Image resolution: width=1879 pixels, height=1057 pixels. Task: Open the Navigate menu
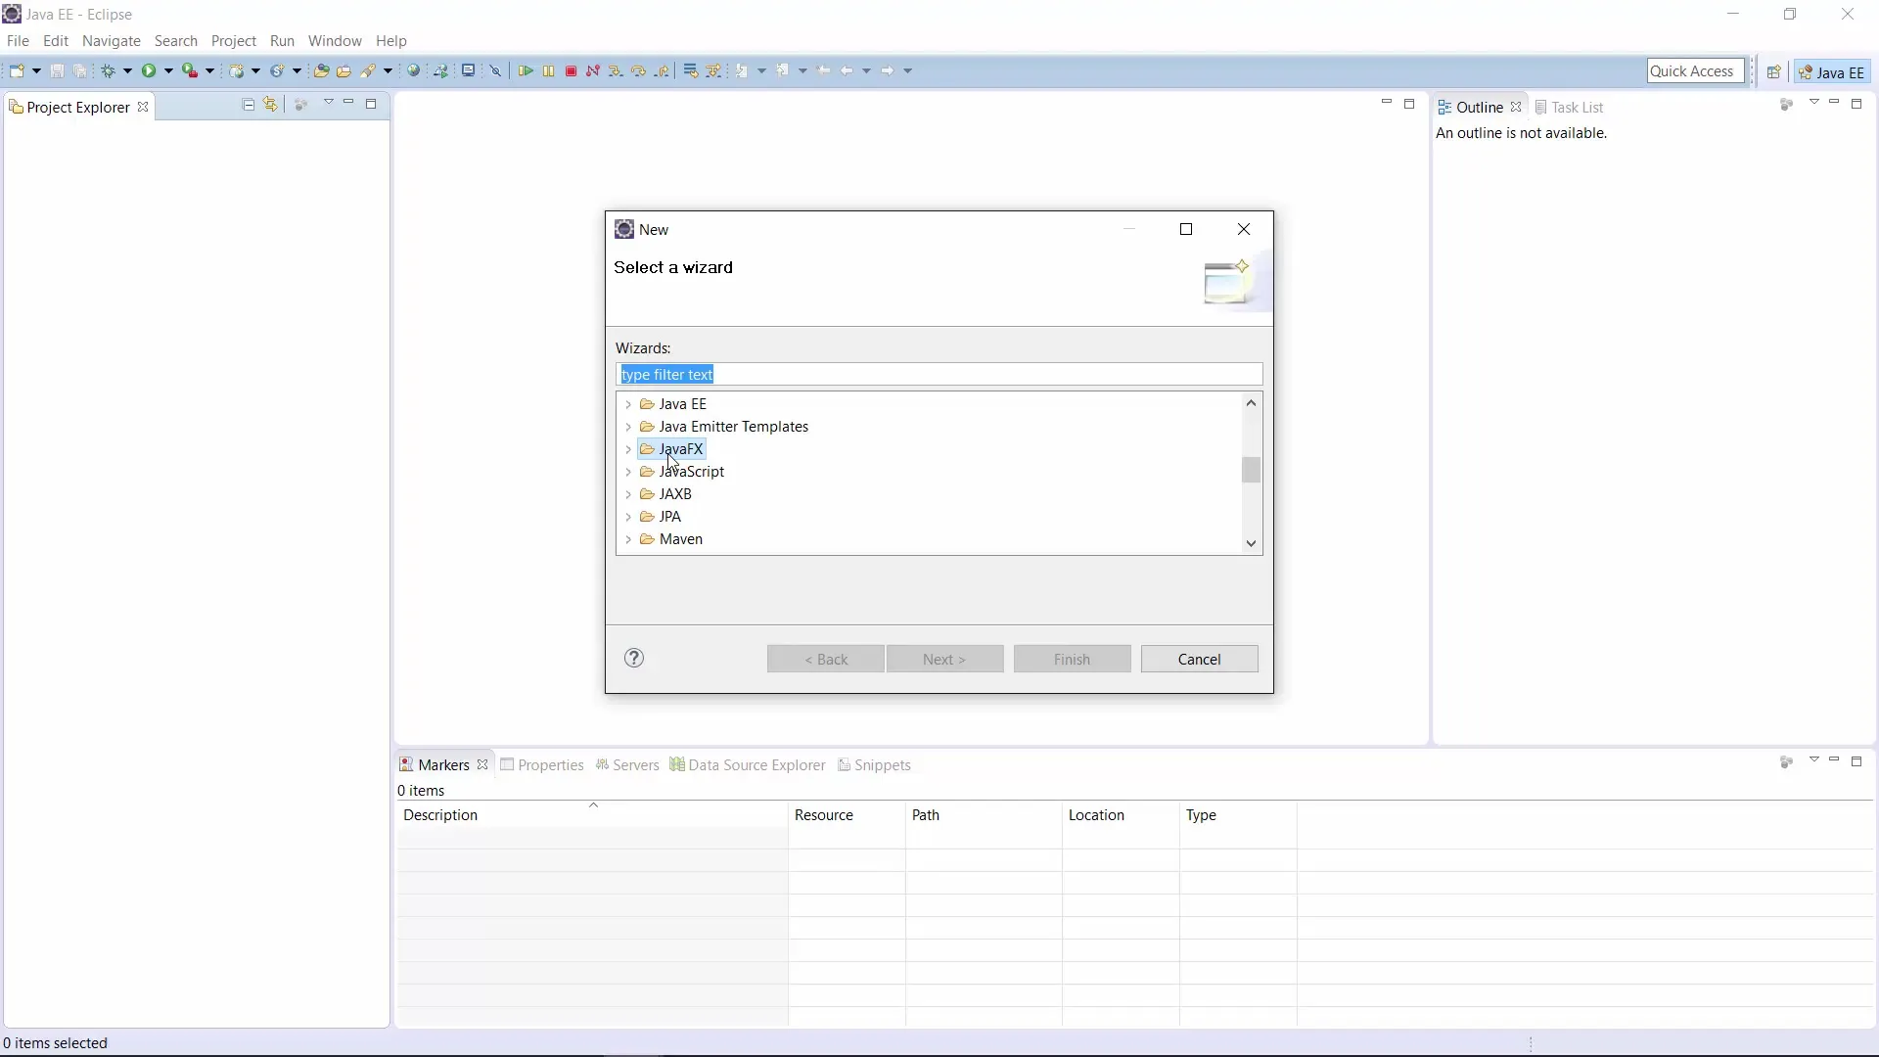click(112, 41)
